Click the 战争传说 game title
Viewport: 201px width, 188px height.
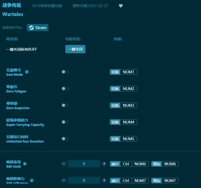(x=12, y=5)
